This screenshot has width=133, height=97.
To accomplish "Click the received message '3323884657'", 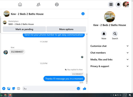I will point(17,52).
